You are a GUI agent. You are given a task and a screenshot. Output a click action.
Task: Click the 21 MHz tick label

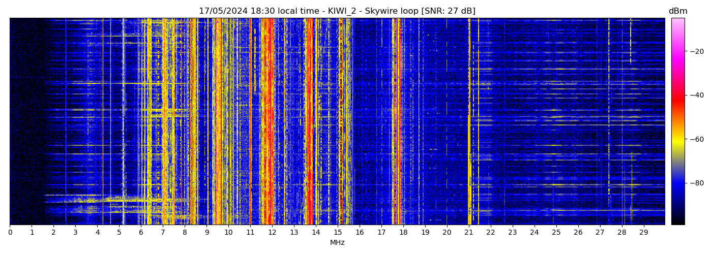pyautogui.click(x=468, y=232)
